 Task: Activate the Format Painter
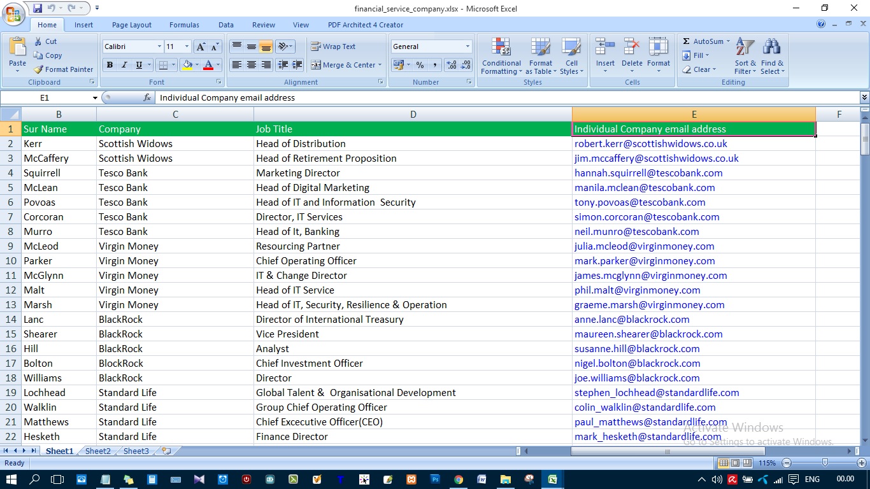point(63,69)
